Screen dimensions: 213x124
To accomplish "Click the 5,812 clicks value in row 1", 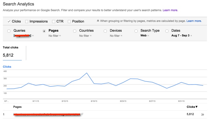I will 190,114.
